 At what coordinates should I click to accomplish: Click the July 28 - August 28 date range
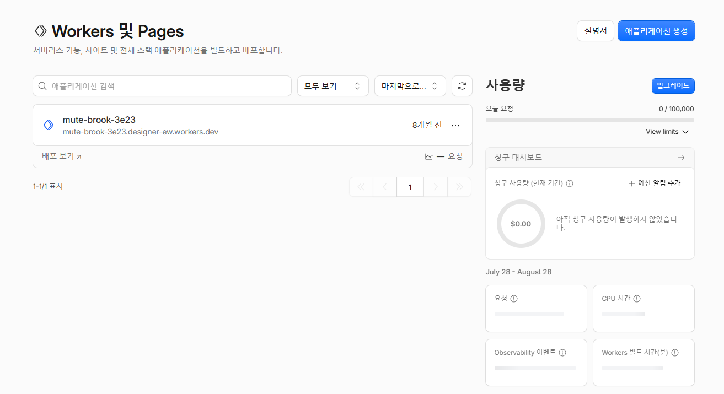coord(518,272)
